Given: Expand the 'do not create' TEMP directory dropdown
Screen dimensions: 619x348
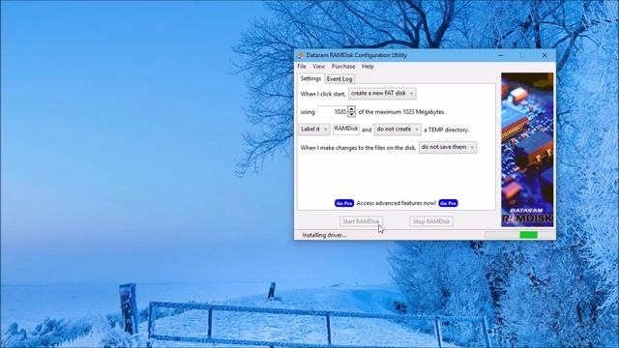Looking at the screenshot, I should (x=398, y=130).
